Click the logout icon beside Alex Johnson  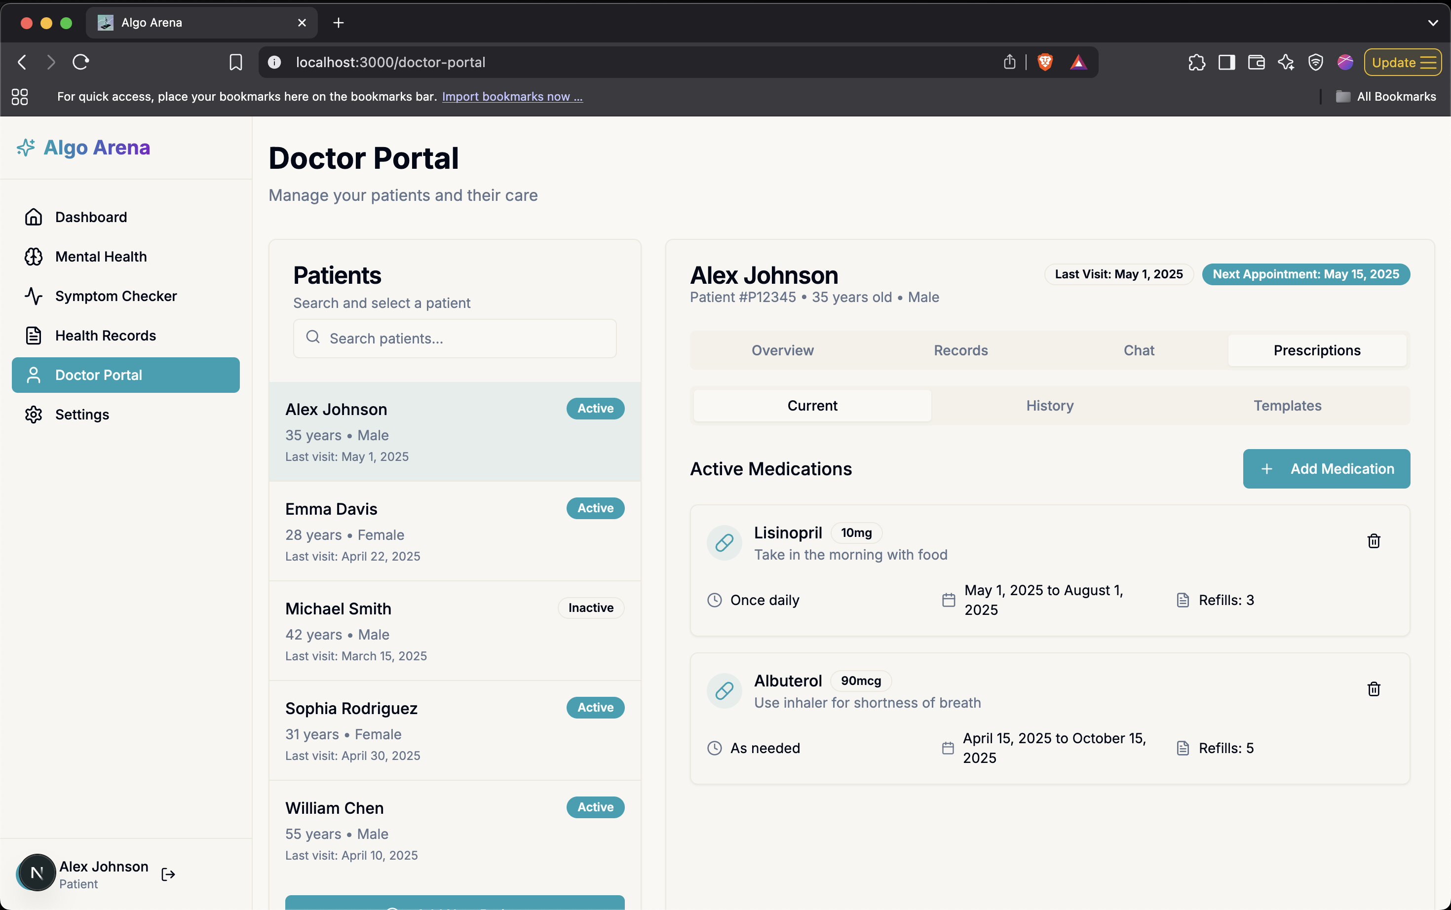(168, 874)
